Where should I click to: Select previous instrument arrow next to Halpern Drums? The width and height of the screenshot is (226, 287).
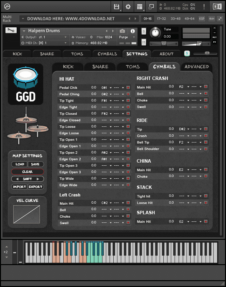(107, 31)
